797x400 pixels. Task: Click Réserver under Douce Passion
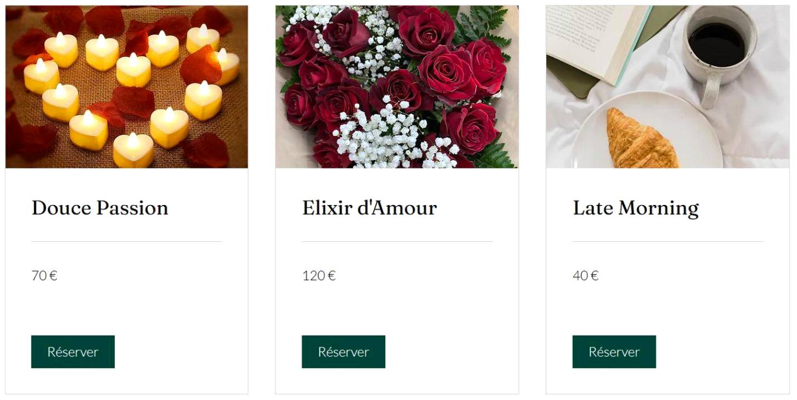click(x=73, y=352)
